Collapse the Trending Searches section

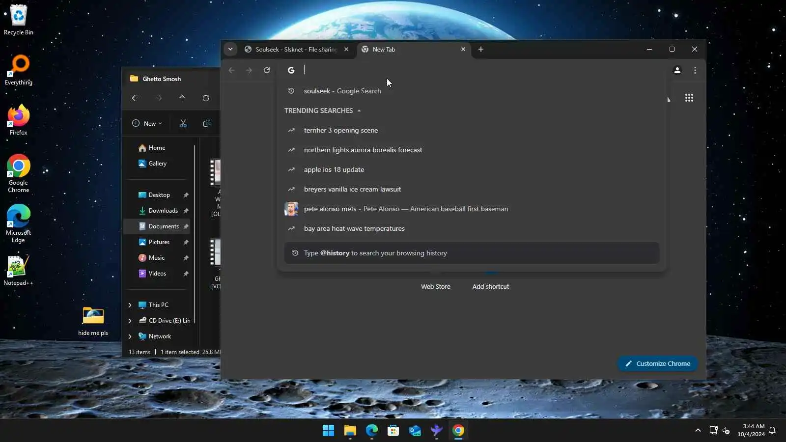tap(359, 110)
